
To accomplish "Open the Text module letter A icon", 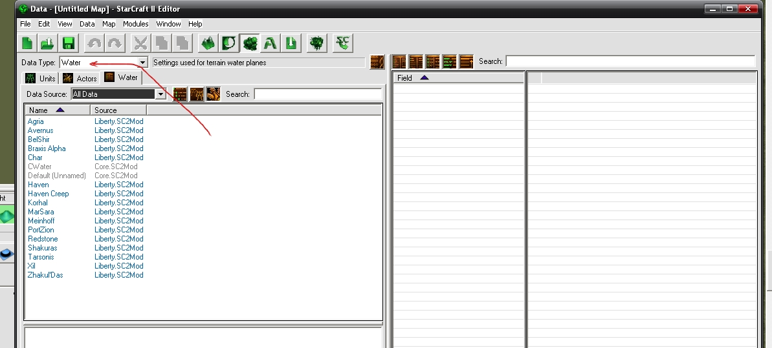I will [x=270, y=43].
